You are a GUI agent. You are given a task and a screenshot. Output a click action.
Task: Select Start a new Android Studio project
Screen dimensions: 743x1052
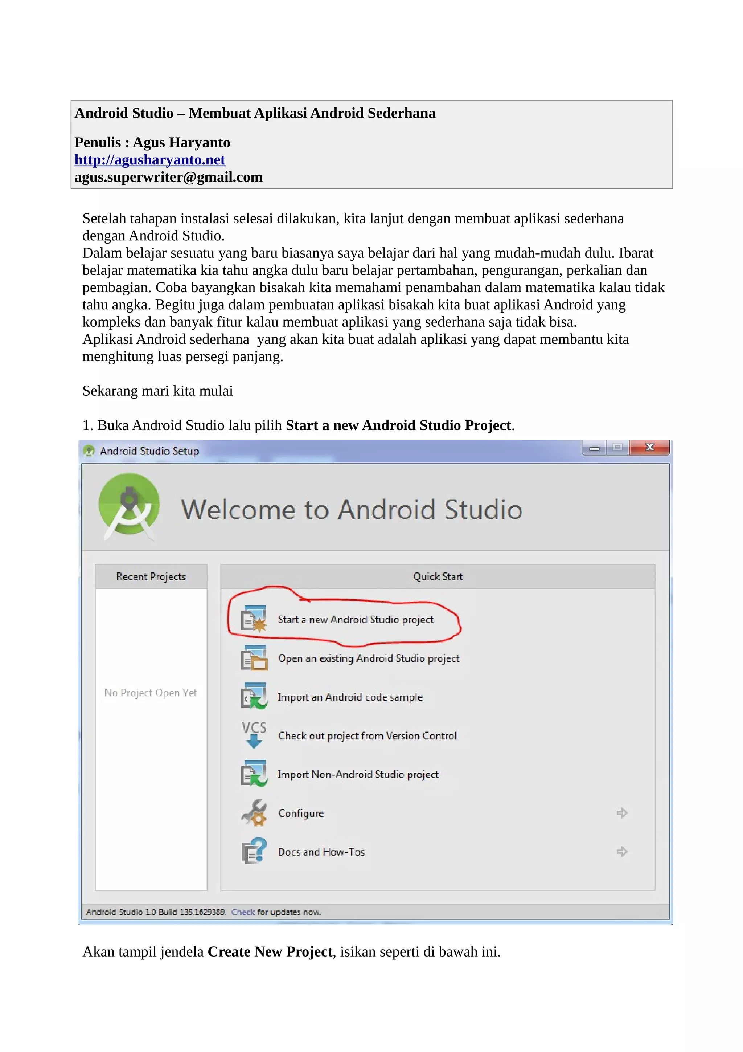[355, 619]
